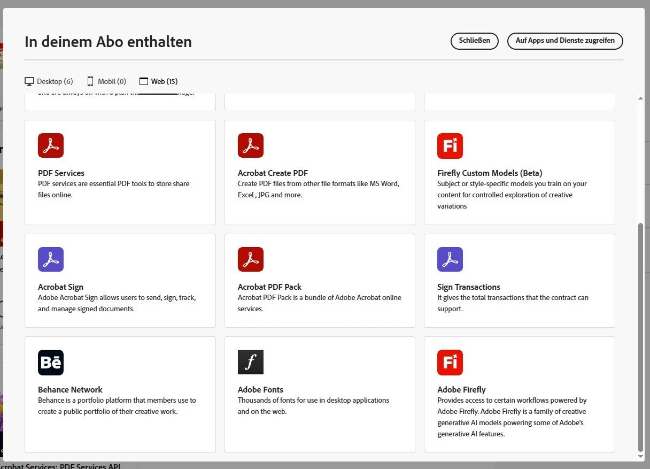The height and width of the screenshot is (469, 650).
Task: Click description 'Acrobat PDF Pack is a bundle'
Action: coord(320,303)
